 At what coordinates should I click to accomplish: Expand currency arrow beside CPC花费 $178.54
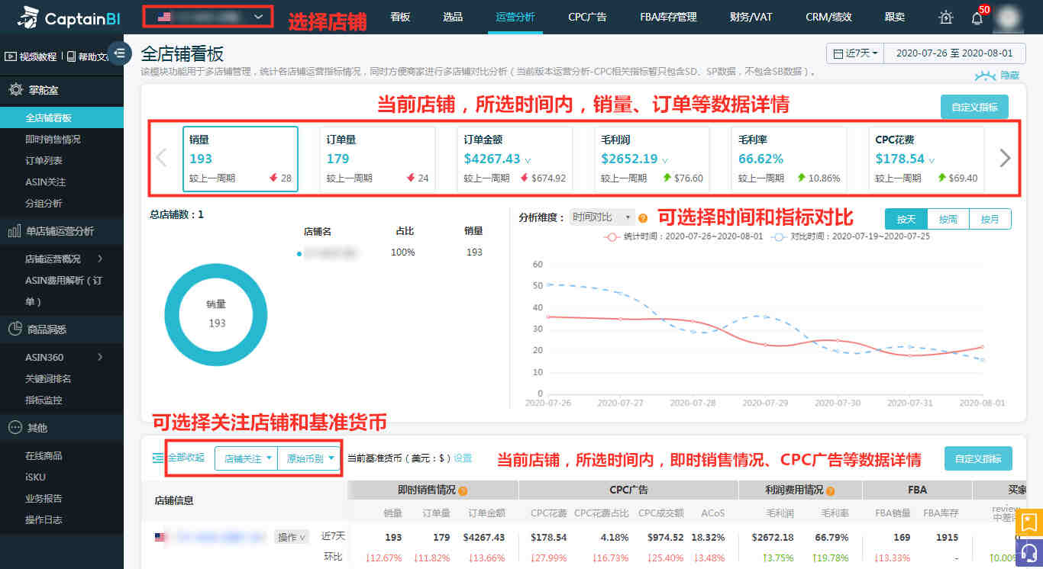(932, 160)
